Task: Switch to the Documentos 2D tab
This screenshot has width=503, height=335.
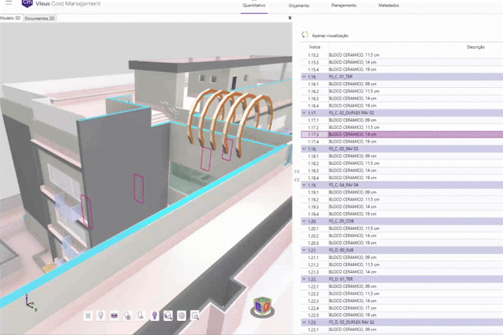Action: click(x=40, y=18)
